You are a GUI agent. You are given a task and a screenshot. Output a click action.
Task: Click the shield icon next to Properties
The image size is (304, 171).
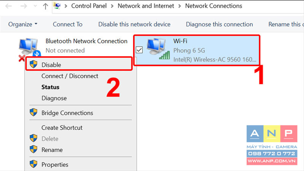coord(33,164)
